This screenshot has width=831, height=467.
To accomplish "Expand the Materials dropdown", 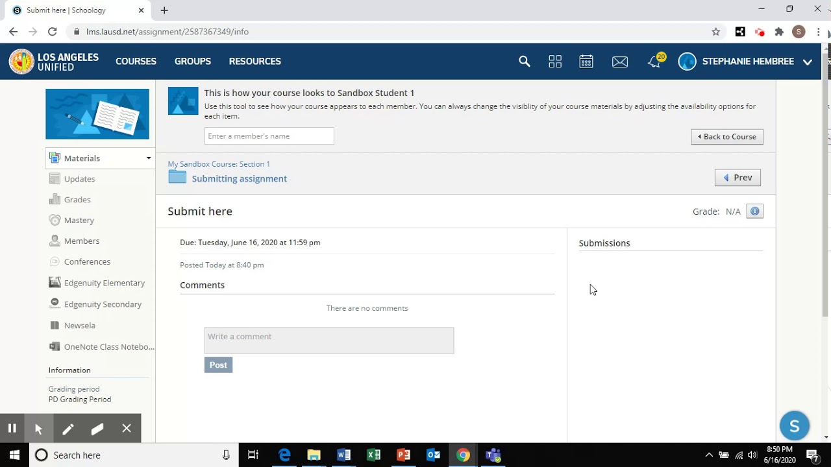I will (x=148, y=158).
